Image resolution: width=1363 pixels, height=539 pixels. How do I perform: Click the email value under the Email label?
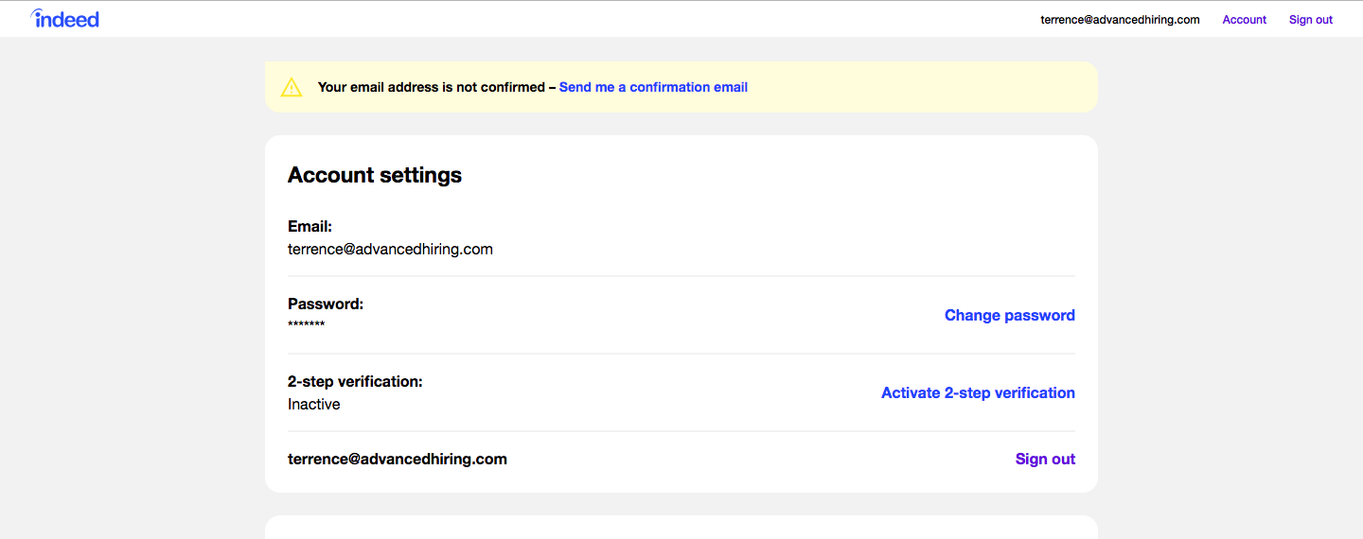[x=390, y=250]
